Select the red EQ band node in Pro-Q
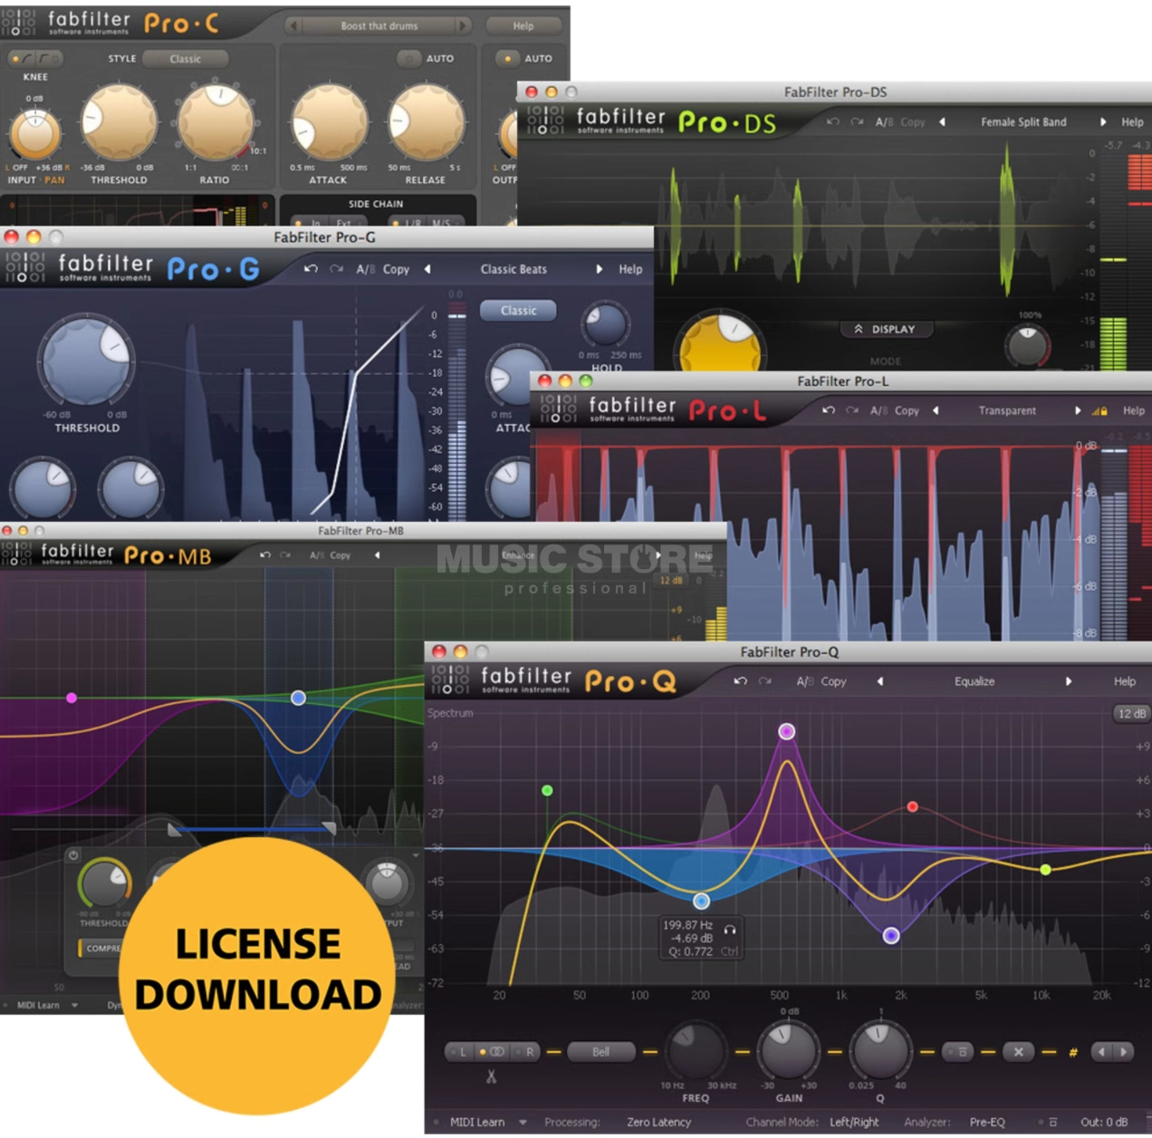Screen dimensions: 1152x1138 point(913,806)
